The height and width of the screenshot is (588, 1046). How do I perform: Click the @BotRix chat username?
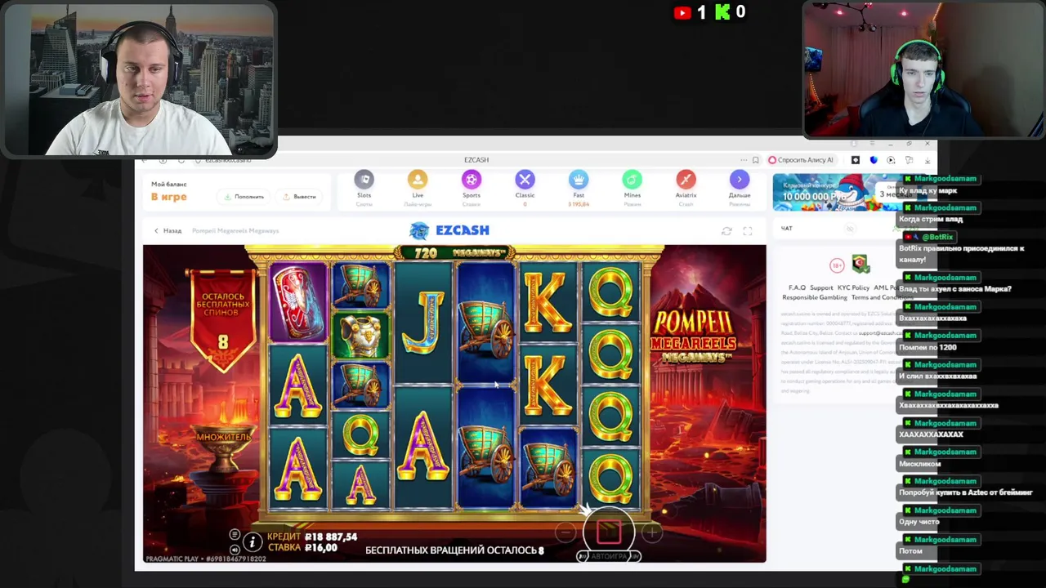click(937, 237)
